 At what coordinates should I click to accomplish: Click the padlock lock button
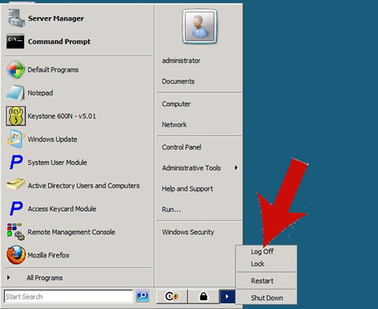pos(203,296)
